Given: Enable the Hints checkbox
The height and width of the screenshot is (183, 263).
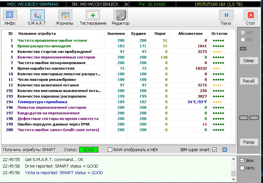Looking at the screenshot, I should [x=243, y=168].
